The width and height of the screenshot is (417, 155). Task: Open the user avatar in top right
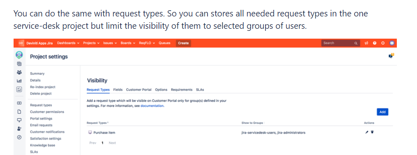392,43
